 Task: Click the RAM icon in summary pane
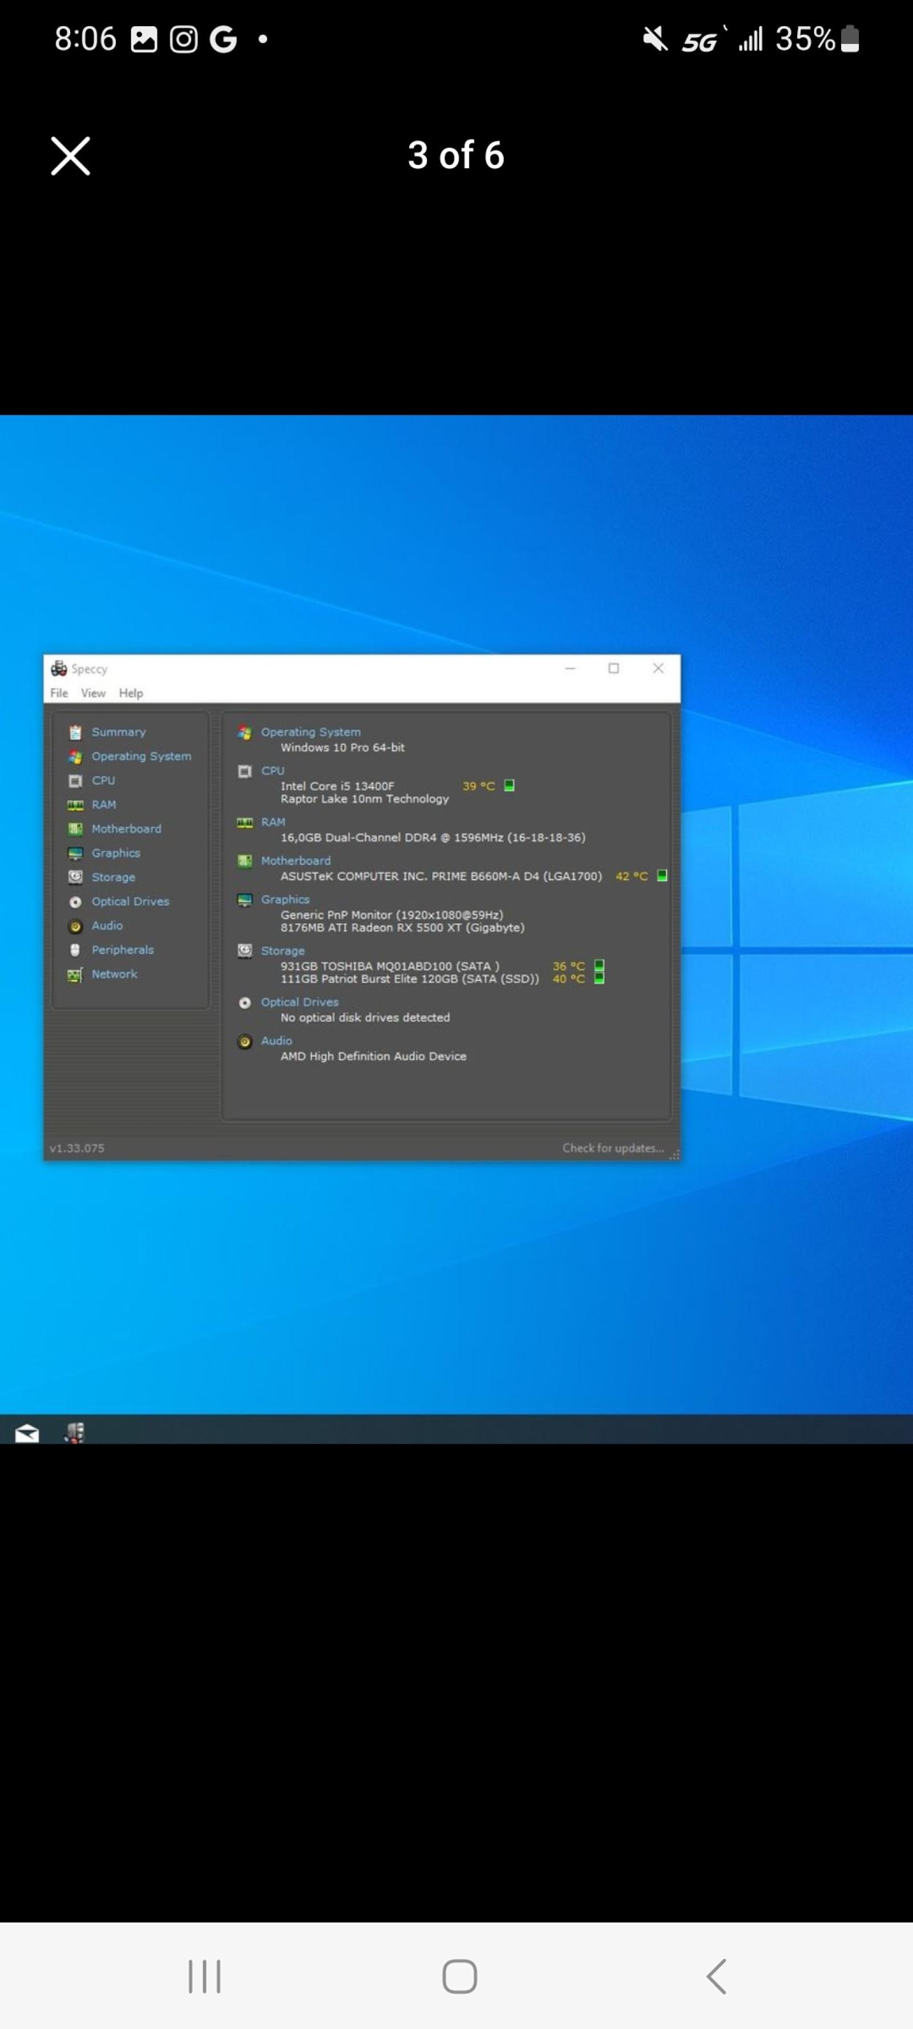(244, 822)
